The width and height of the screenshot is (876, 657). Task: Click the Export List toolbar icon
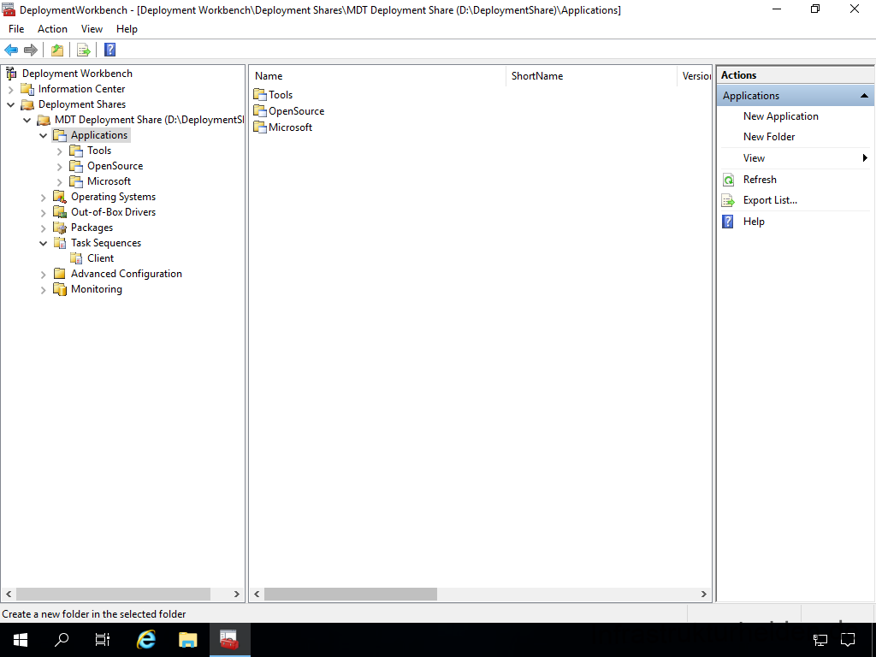[x=84, y=50]
